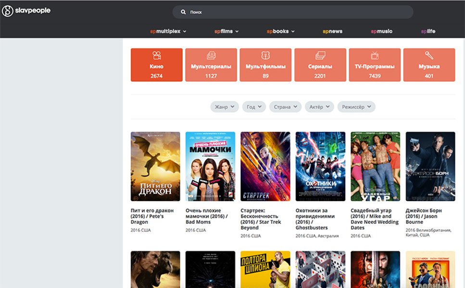Select the Сериалы category icon
The image size is (465, 288).
pos(320,56)
